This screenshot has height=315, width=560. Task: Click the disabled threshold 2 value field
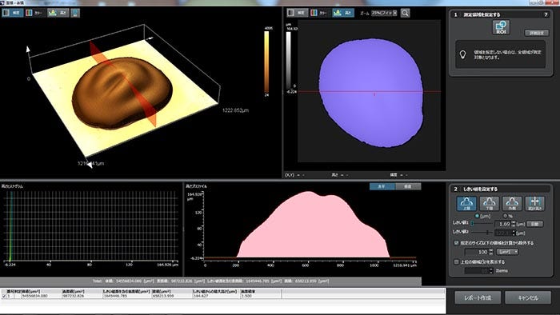(x=503, y=233)
